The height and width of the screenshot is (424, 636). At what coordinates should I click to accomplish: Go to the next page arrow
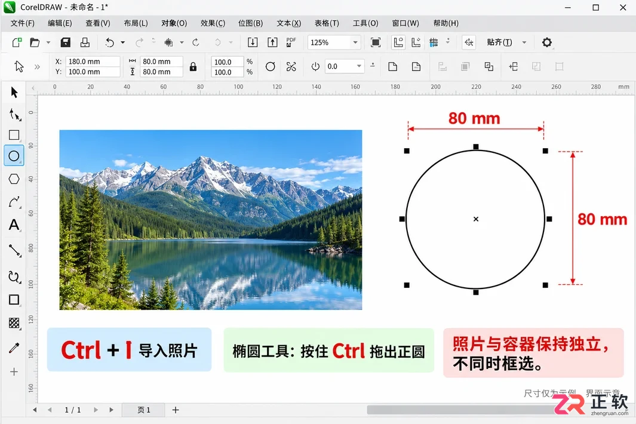[96, 410]
